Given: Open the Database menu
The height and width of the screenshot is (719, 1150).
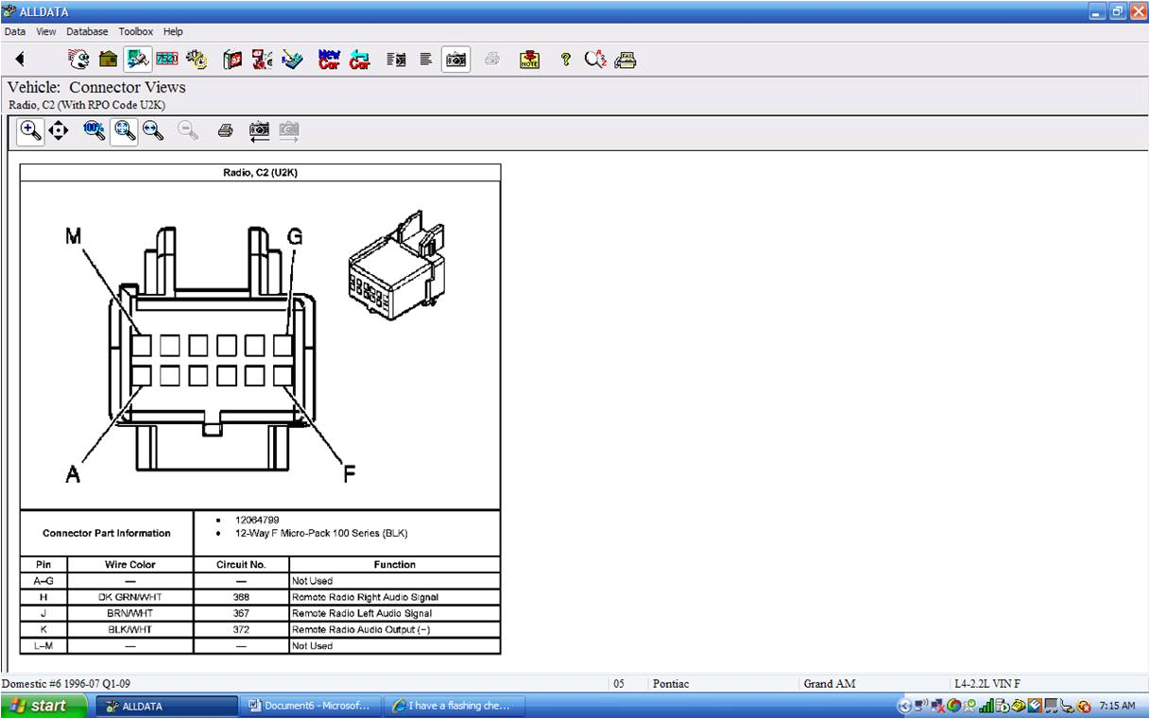Looking at the screenshot, I should tap(87, 31).
